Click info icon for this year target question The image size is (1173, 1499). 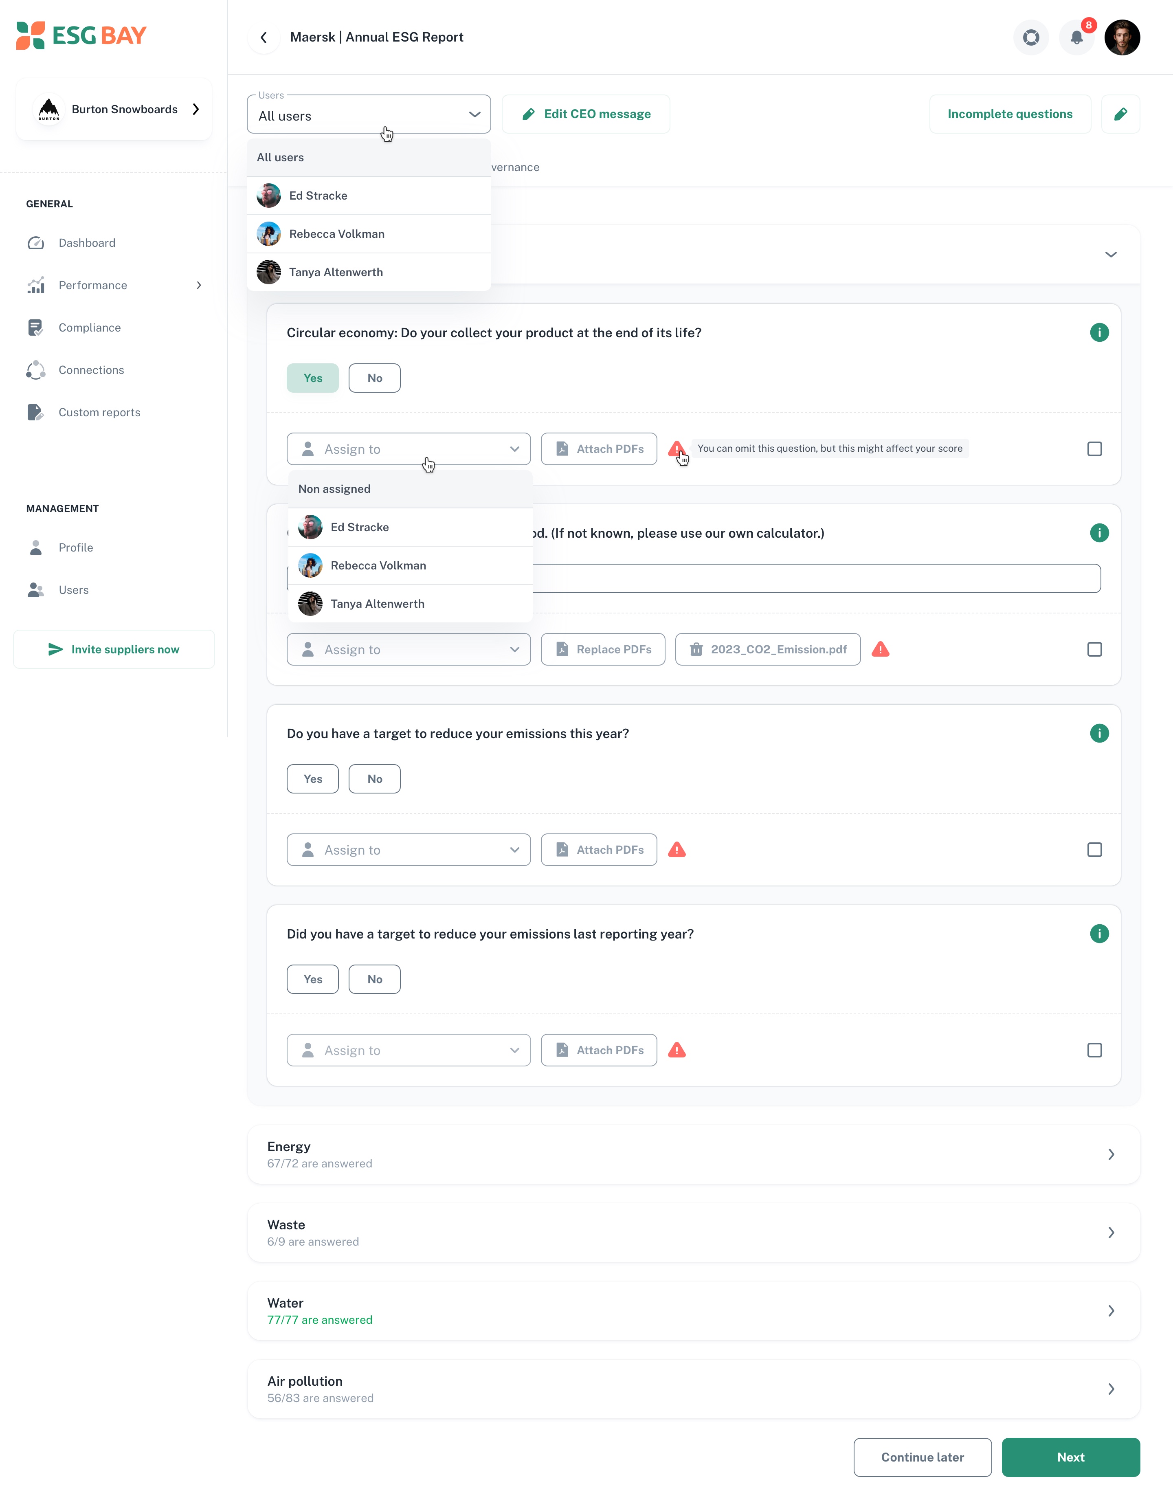coord(1099,734)
